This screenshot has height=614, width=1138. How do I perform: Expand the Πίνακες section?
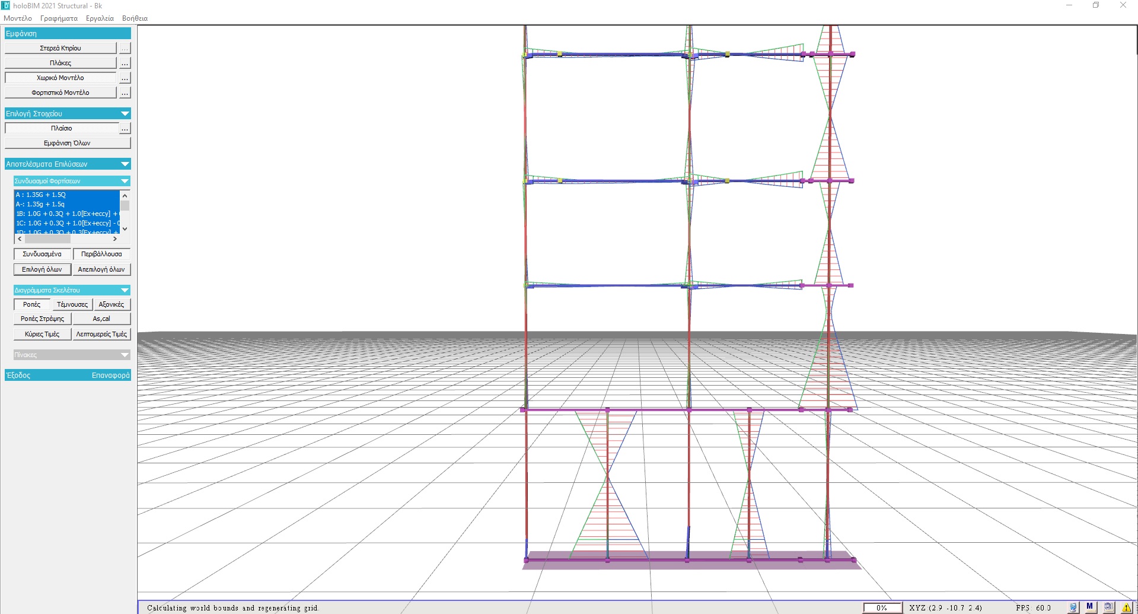125,355
